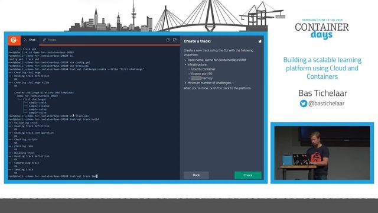378x213 pixels.
Task: Click 'Expose port 80' list item
Action: (x=201, y=73)
